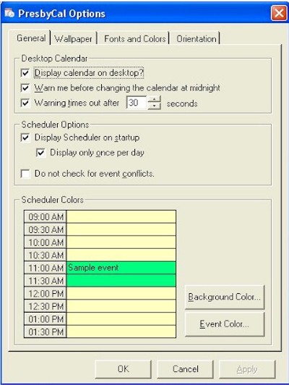Screen dimensions: 289x385
Task: Click the Cancel button
Action: 185,369
